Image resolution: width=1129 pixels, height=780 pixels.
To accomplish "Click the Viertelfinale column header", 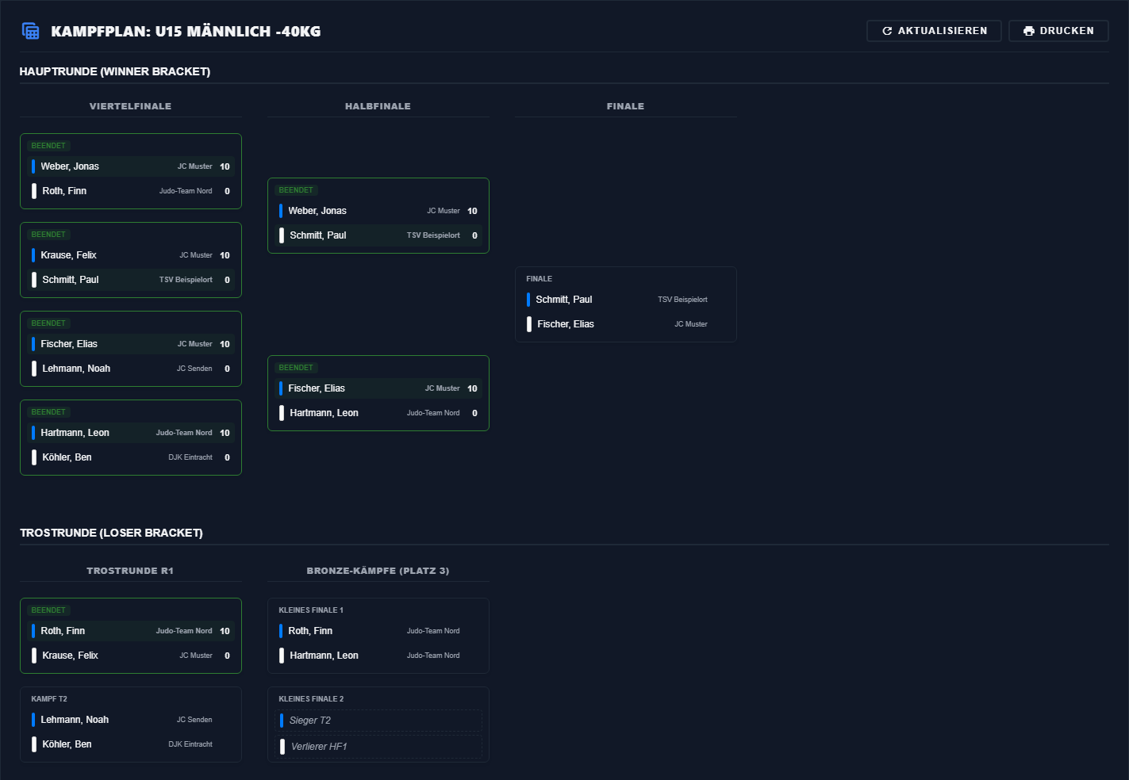I will tap(130, 106).
